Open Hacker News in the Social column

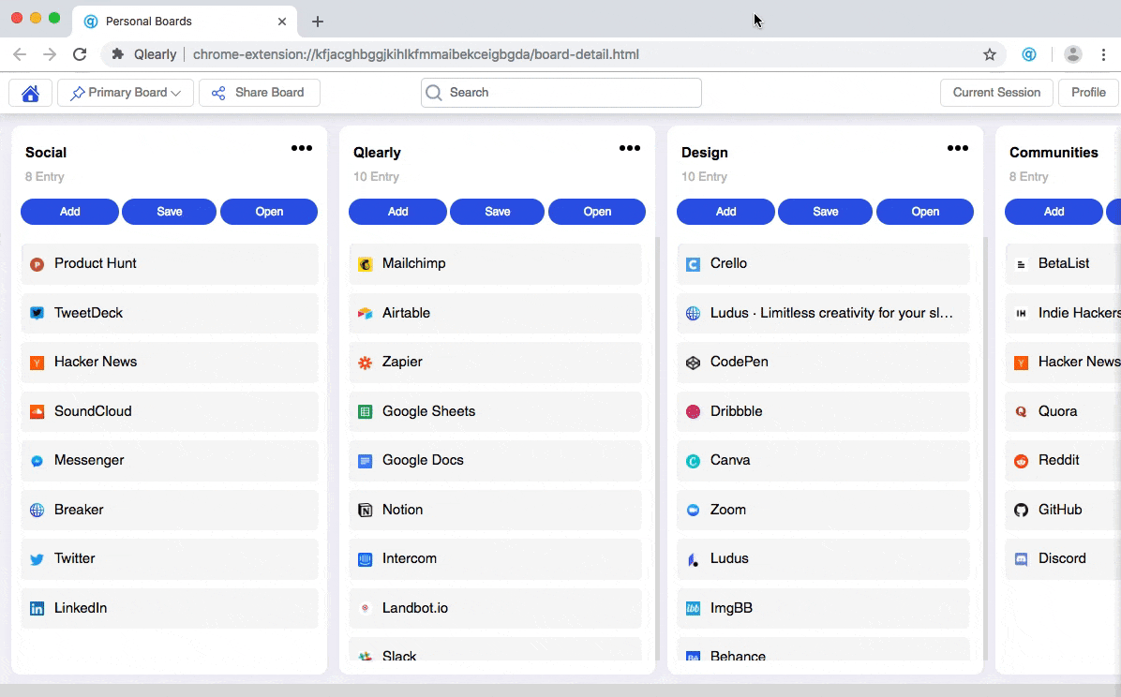[x=170, y=363]
